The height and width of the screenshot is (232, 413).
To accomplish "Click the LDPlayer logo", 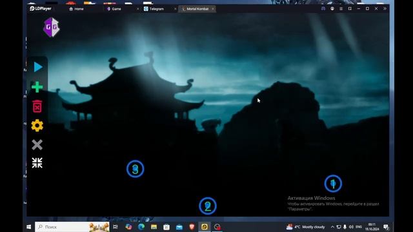I will 40,8.
